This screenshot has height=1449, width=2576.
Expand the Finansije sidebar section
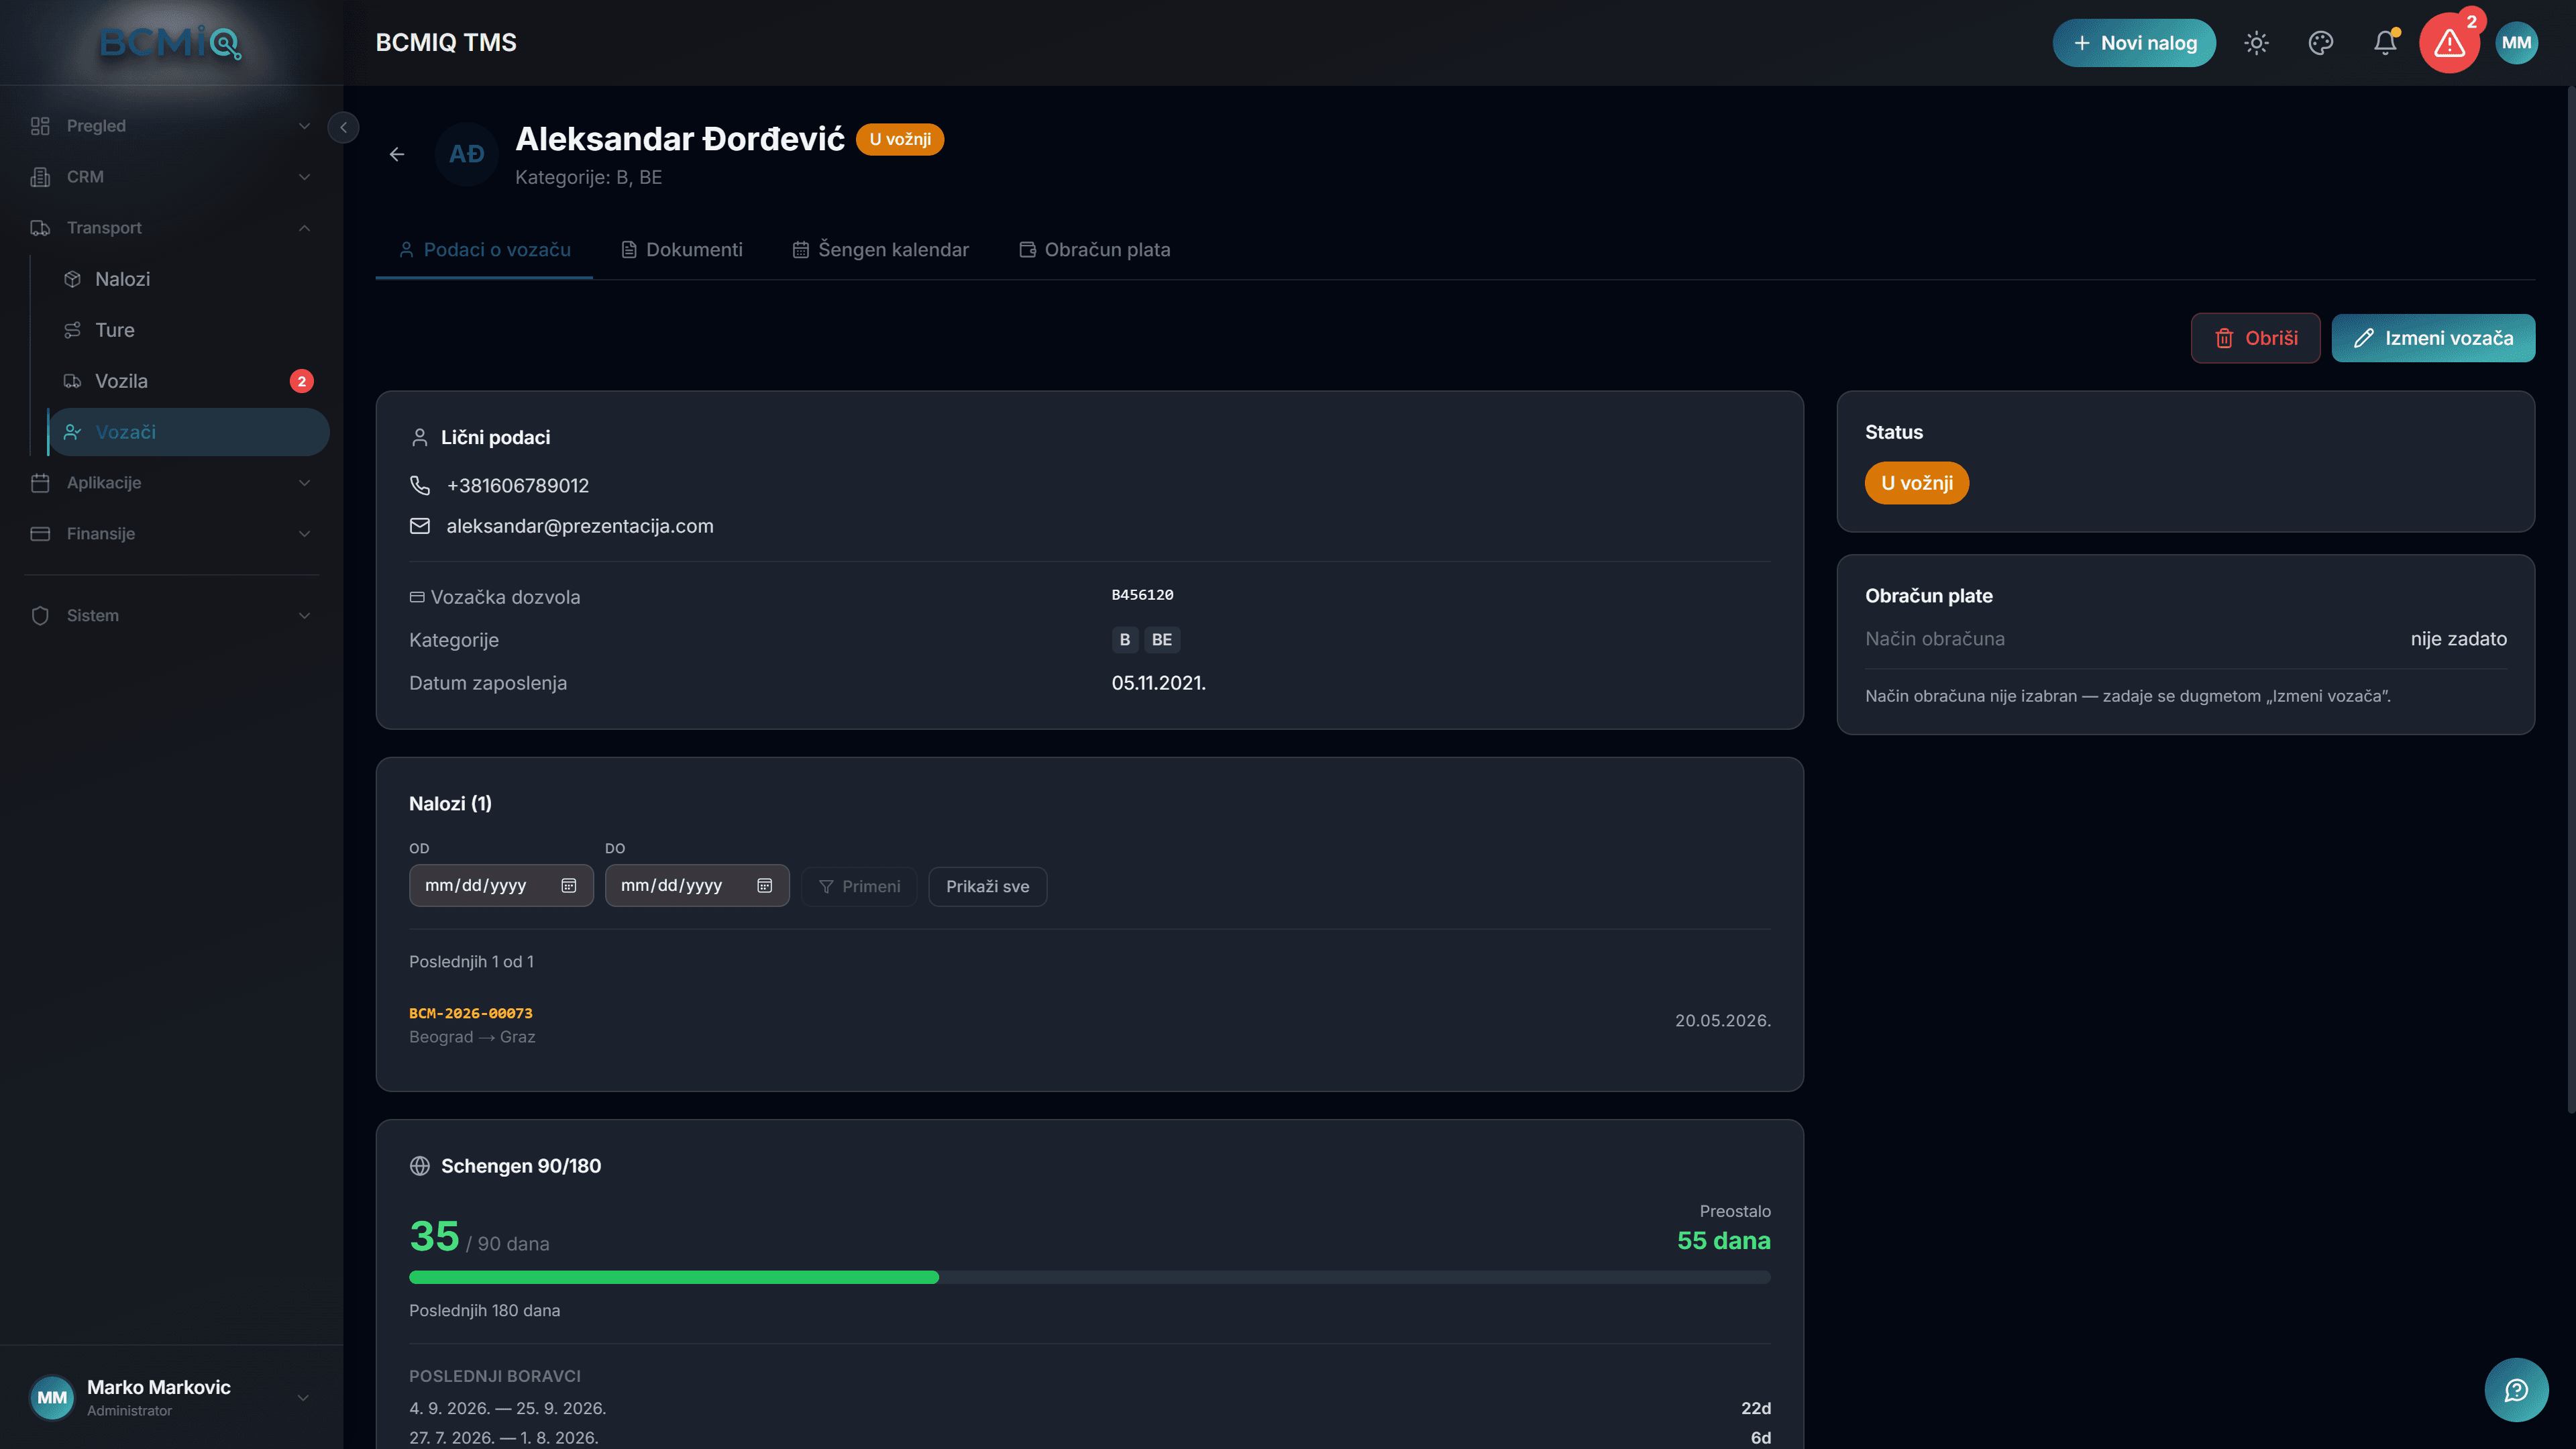click(171, 534)
